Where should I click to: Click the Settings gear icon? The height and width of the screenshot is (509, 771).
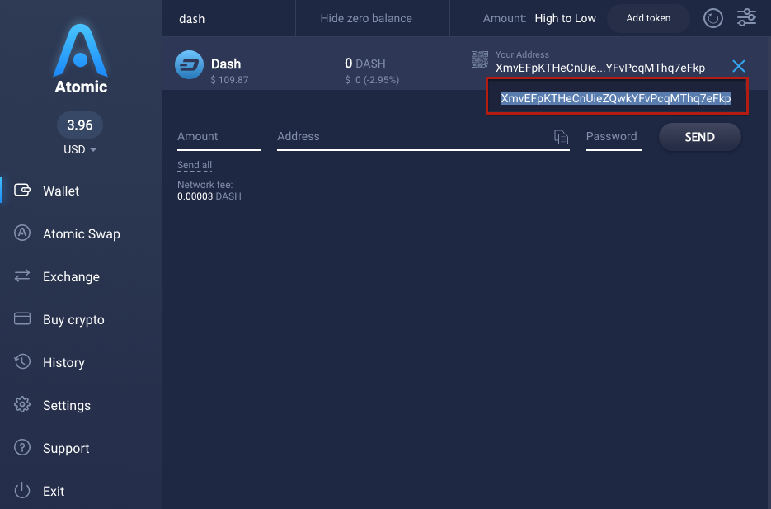pos(22,404)
